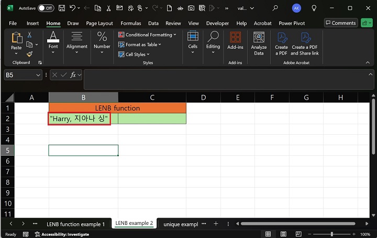This screenshot has height=238, width=377.
Task: Click the Cut scissors icon
Action: (x=29, y=35)
